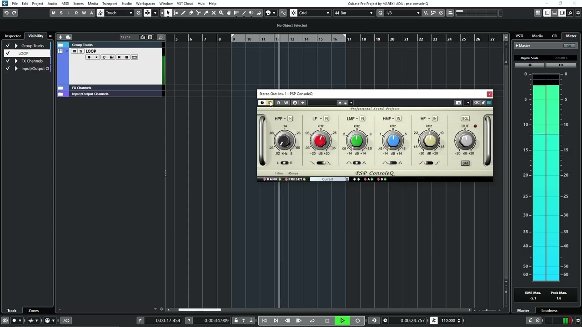Open the Project menu
Image resolution: width=582 pixels, height=327 pixels.
[38, 4]
